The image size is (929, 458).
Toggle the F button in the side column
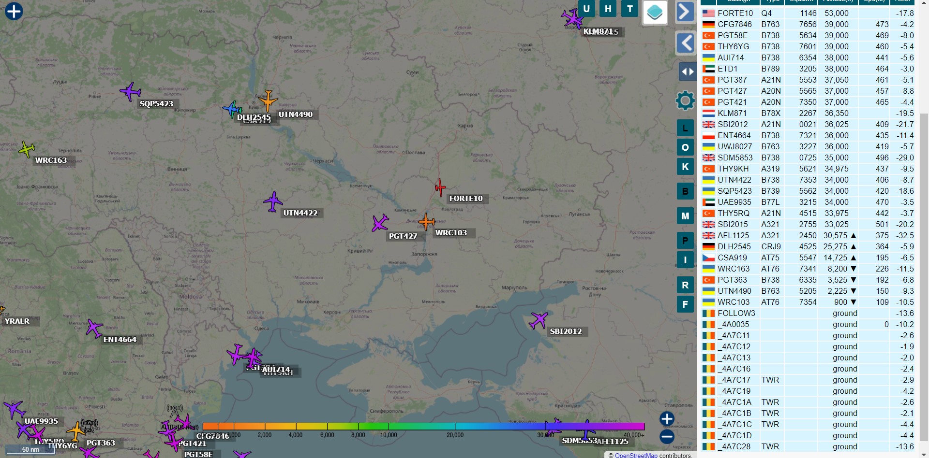click(x=685, y=304)
